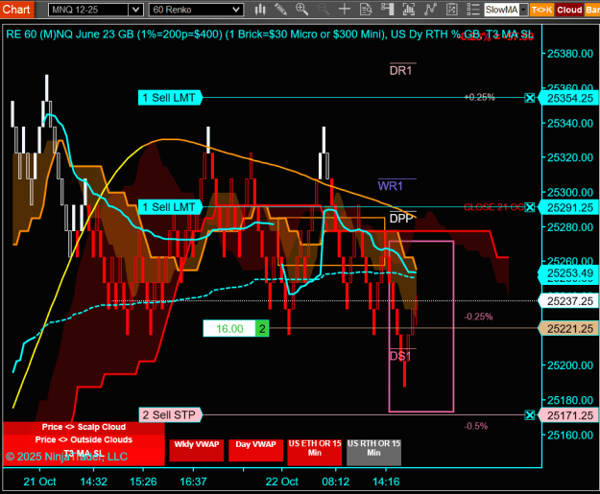Toggle the T<>K button

click(541, 10)
